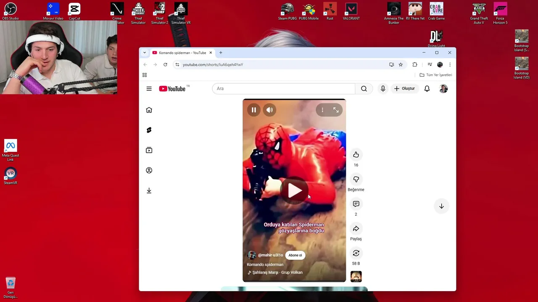Select the Grand Theft Auto V icon
The height and width of the screenshot is (302, 538).
[x=479, y=13]
